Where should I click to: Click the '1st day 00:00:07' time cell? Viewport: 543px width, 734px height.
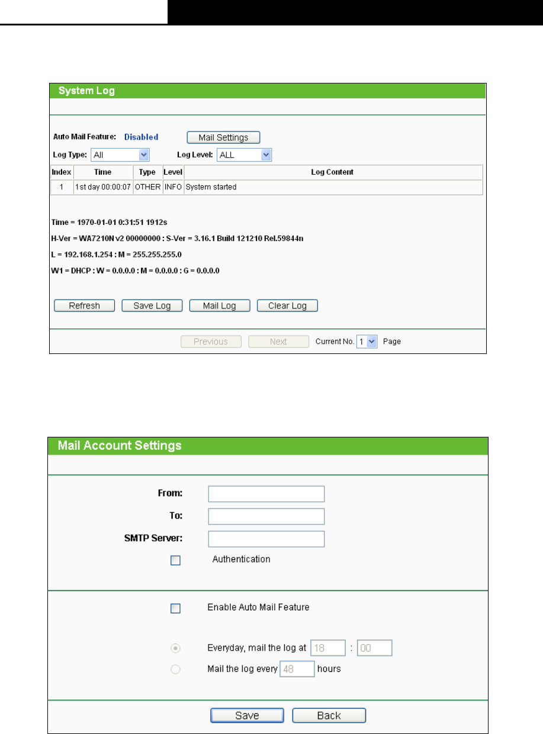[x=103, y=187]
